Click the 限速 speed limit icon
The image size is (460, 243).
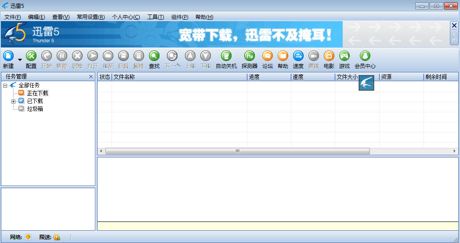click(57, 237)
